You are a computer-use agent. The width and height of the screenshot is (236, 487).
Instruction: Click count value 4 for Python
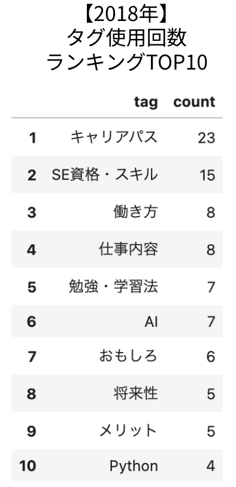pyautogui.click(x=211, y=466)
